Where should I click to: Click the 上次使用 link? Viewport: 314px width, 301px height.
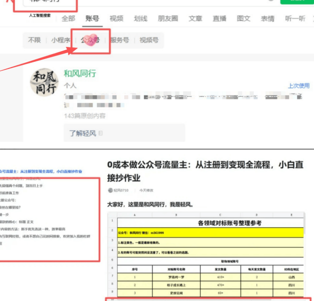[298, 85]
